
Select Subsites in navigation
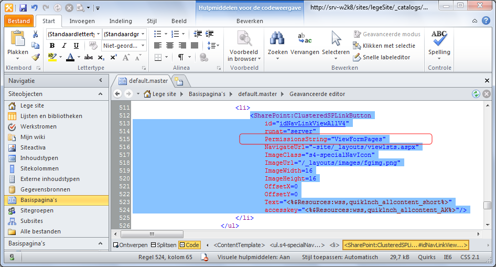click(x=31, y=221)
